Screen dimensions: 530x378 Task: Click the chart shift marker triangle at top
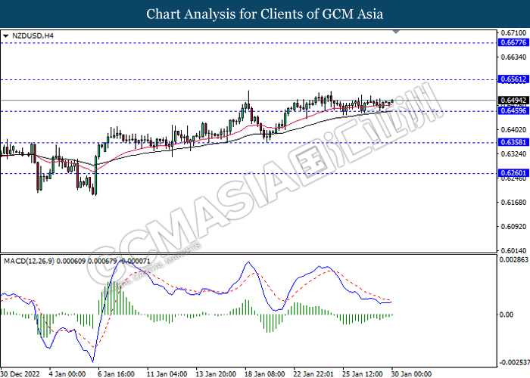click(395, 33)
